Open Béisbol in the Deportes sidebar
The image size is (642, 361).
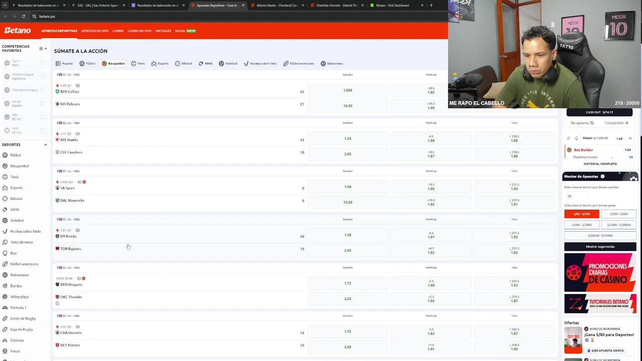pos(13,199)
